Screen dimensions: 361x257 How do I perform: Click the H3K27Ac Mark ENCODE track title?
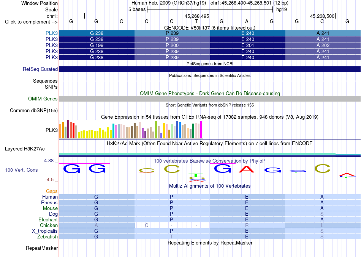[x=210, y=144]
